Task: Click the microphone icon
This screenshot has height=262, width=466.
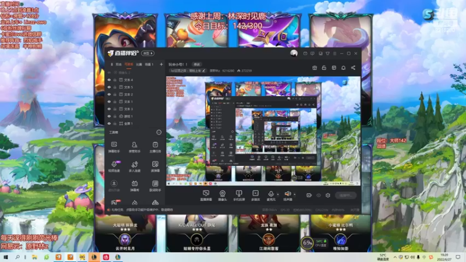Action: 271,194
